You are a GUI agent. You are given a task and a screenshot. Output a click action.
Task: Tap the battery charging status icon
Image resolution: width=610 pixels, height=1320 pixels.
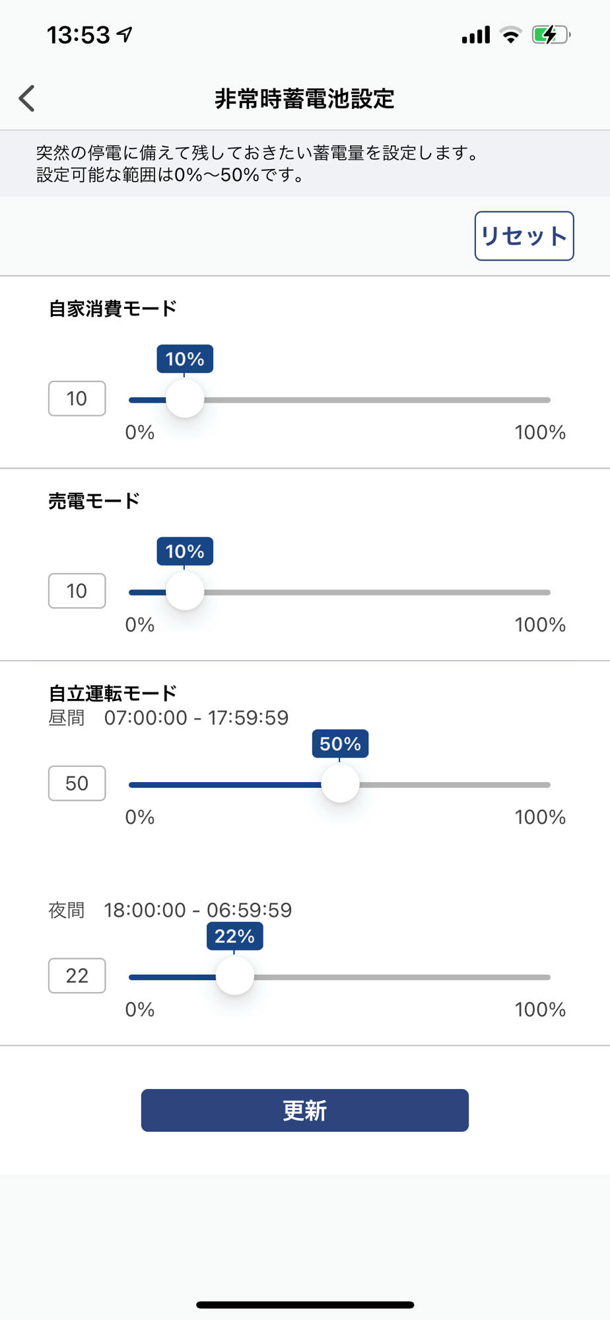coord(551,34)
